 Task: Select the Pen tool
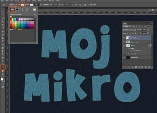tap(3, 58)
